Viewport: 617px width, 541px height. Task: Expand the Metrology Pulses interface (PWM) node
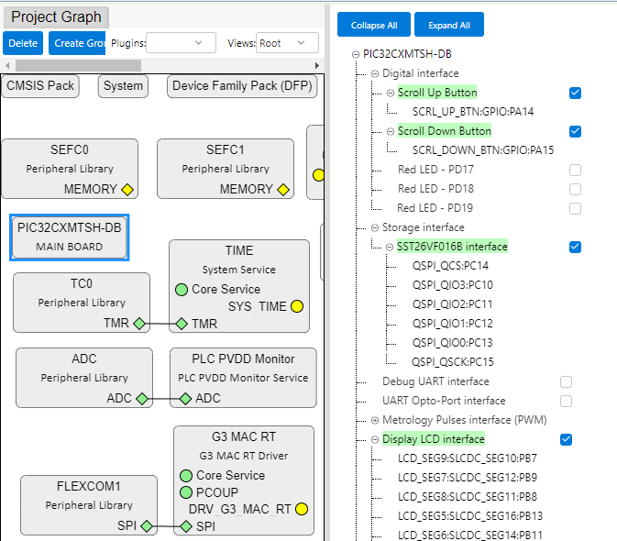tap(374, 420)
